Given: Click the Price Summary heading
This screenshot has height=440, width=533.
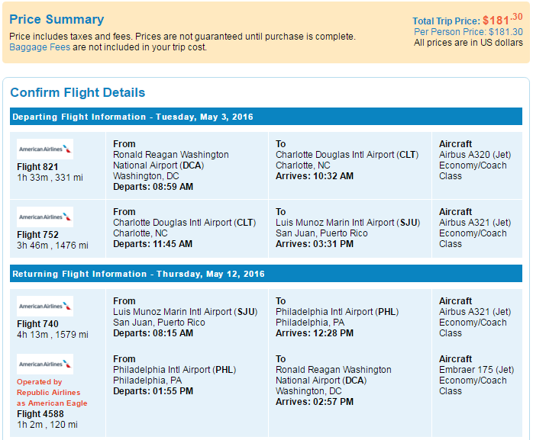Looking at the screenshot, I should (x=57, y=19).
